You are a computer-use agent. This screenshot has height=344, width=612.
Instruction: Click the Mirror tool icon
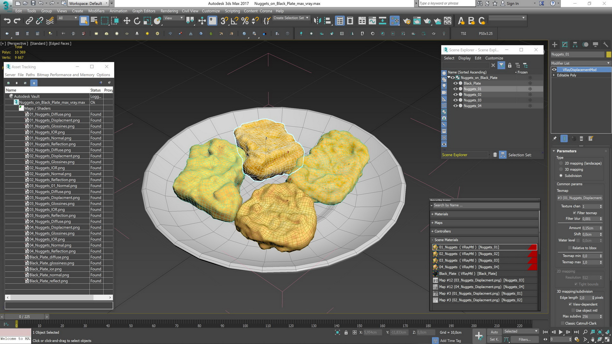pyautogui.click(x=317, y=21)
